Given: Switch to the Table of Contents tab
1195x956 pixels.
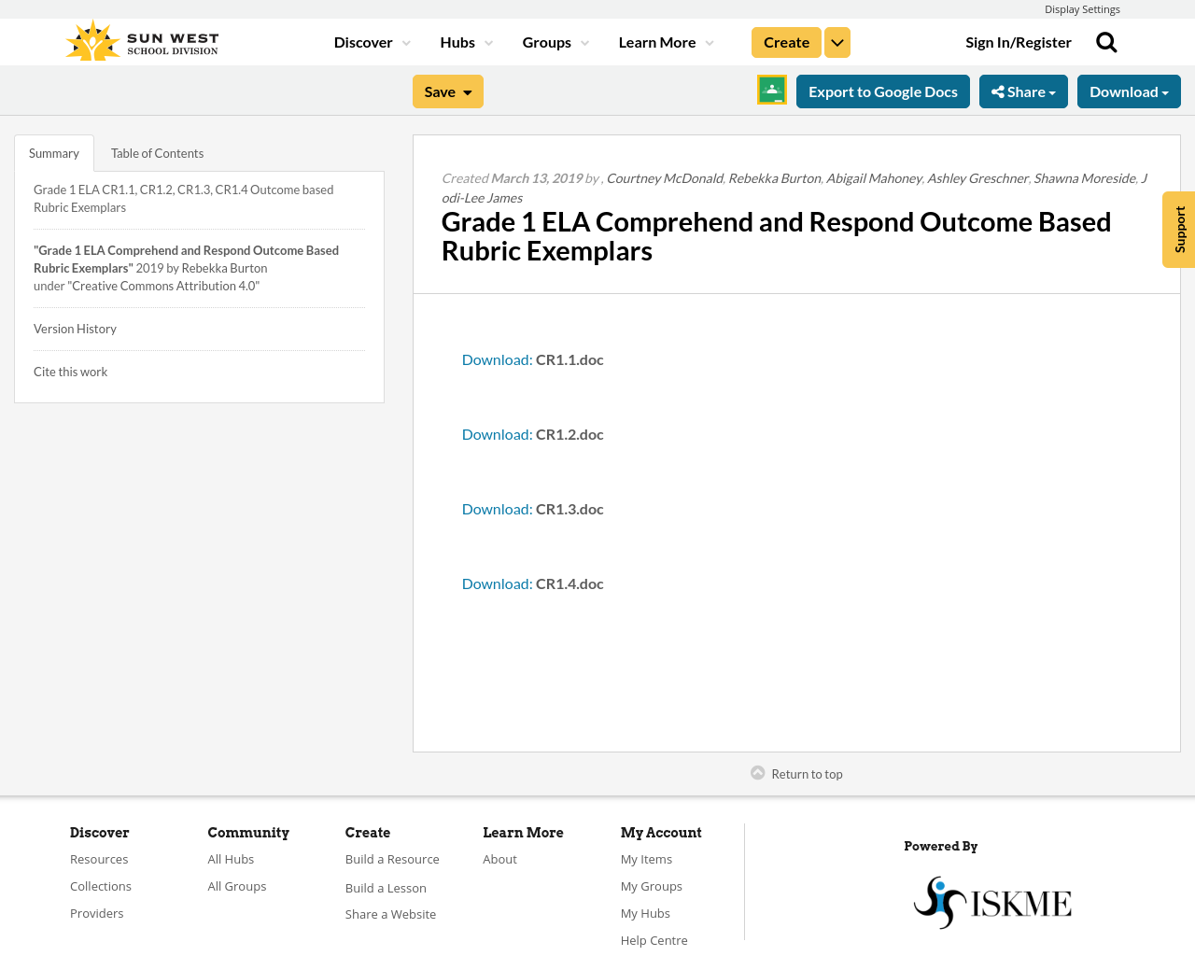Looking at the screenshot, I should coord(157,153).
